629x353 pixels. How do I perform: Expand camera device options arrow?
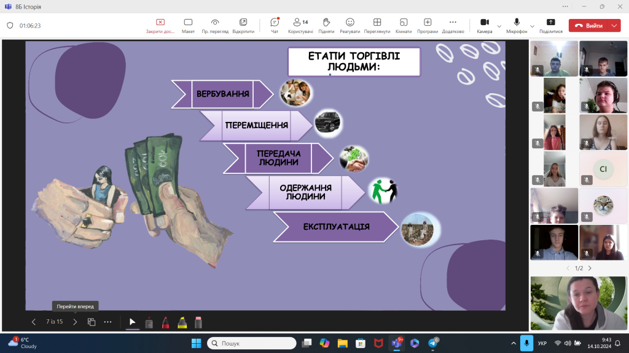pos(499,26)
